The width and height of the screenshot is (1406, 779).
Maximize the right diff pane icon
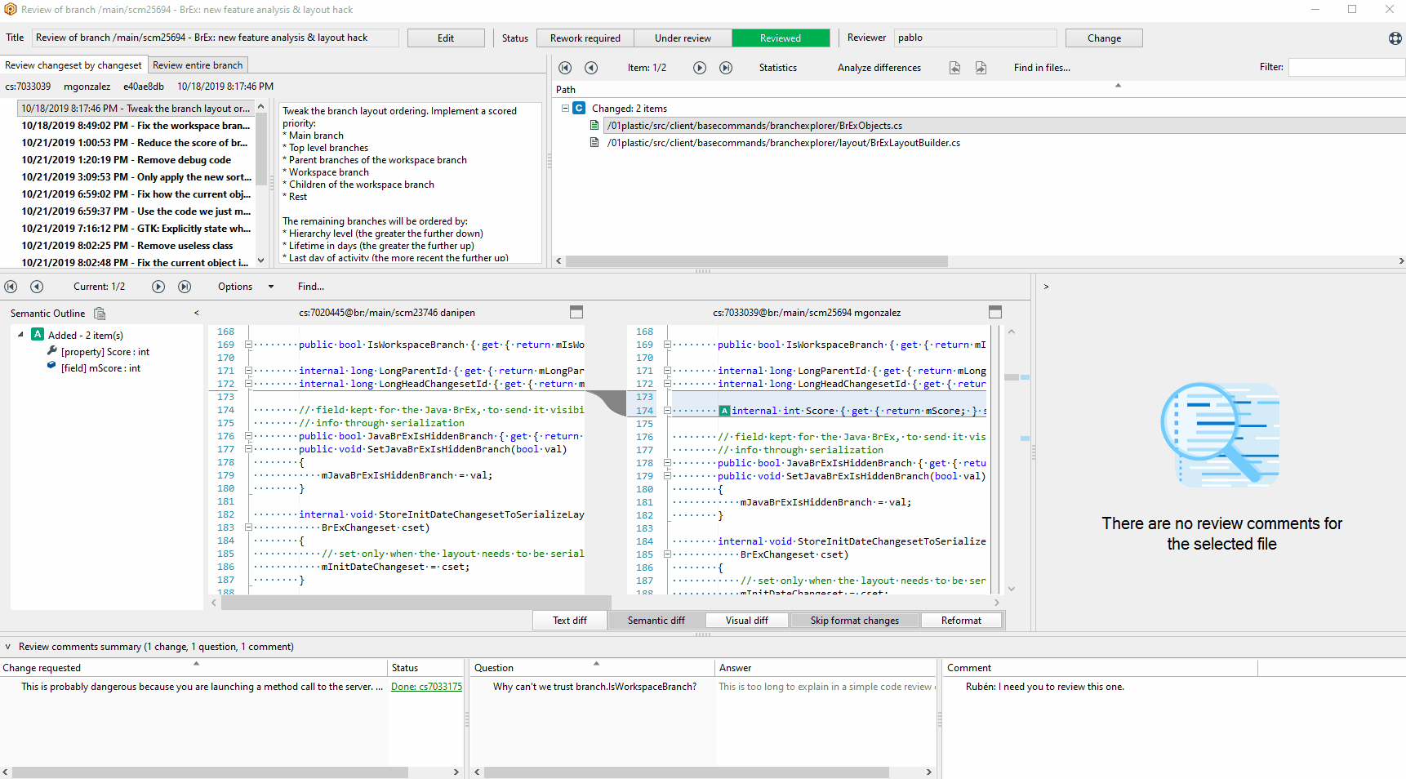pos(995,312)
